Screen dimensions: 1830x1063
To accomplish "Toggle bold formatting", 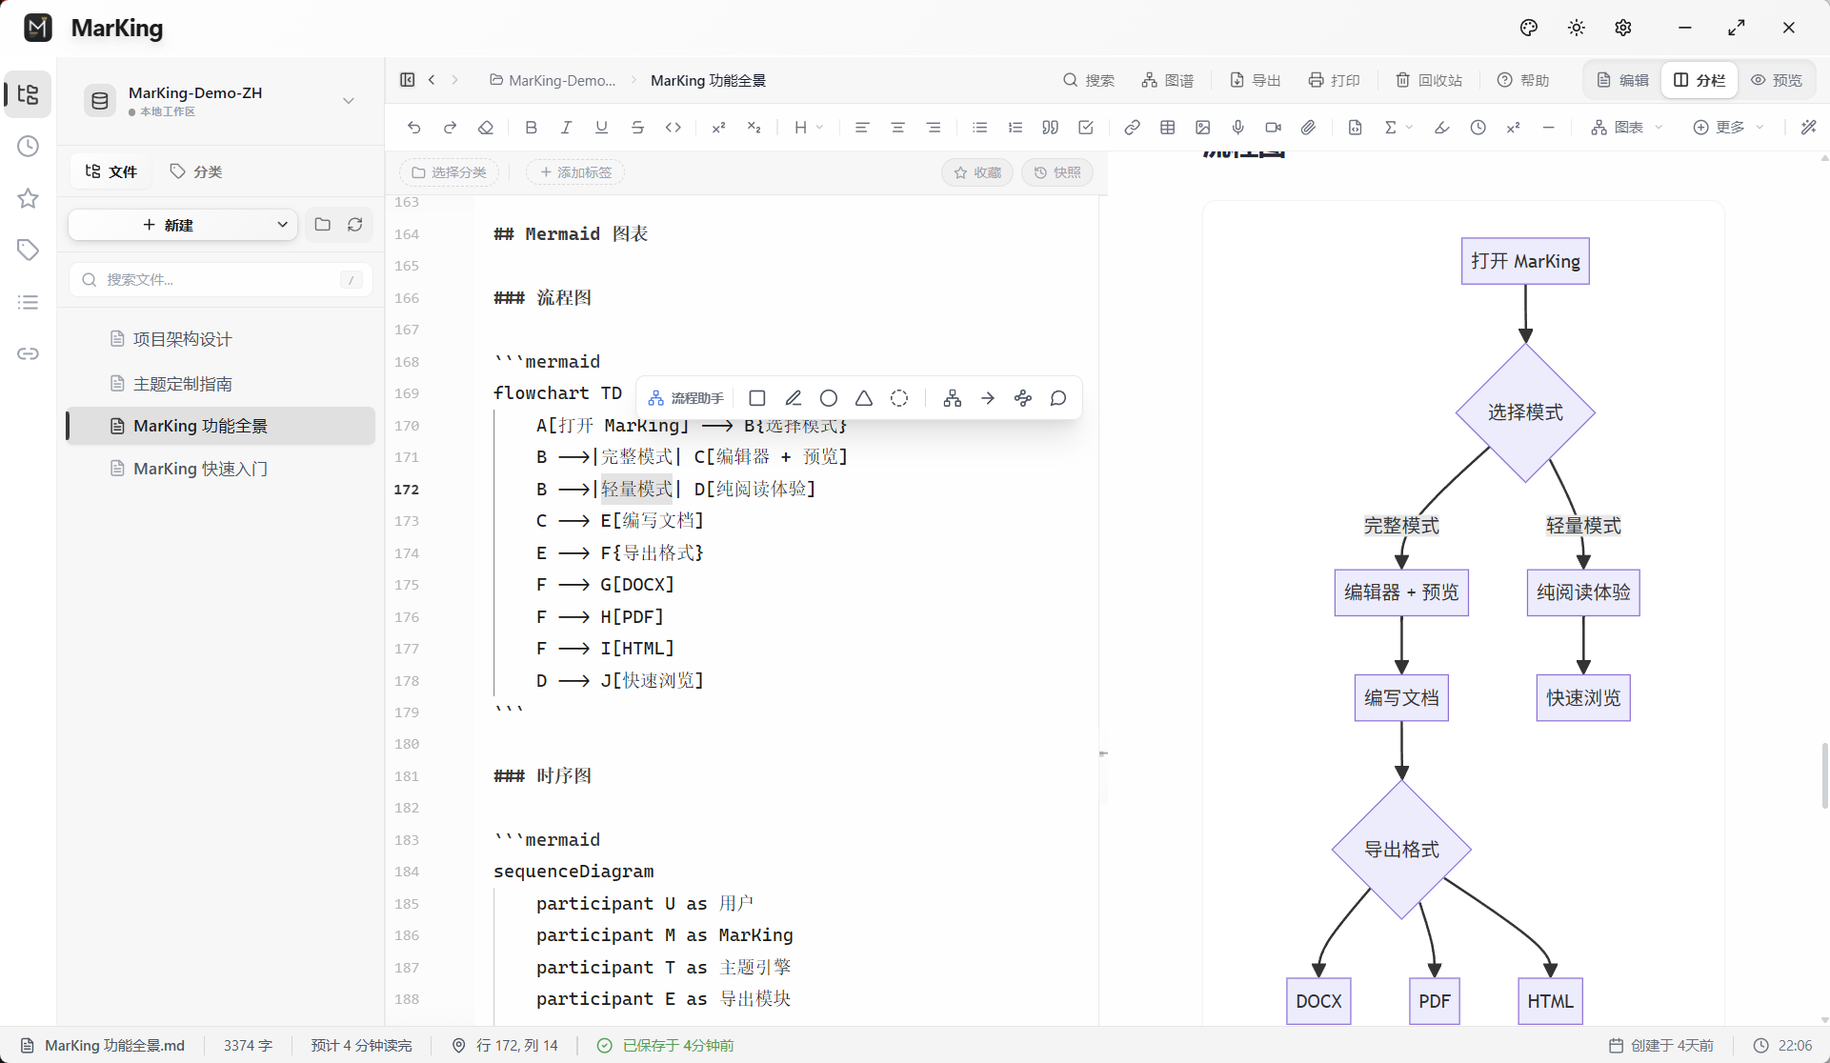I will point(532,128).
